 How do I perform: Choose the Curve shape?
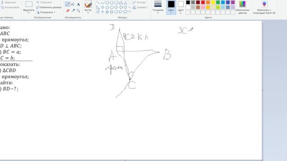(x=103, y=3)
